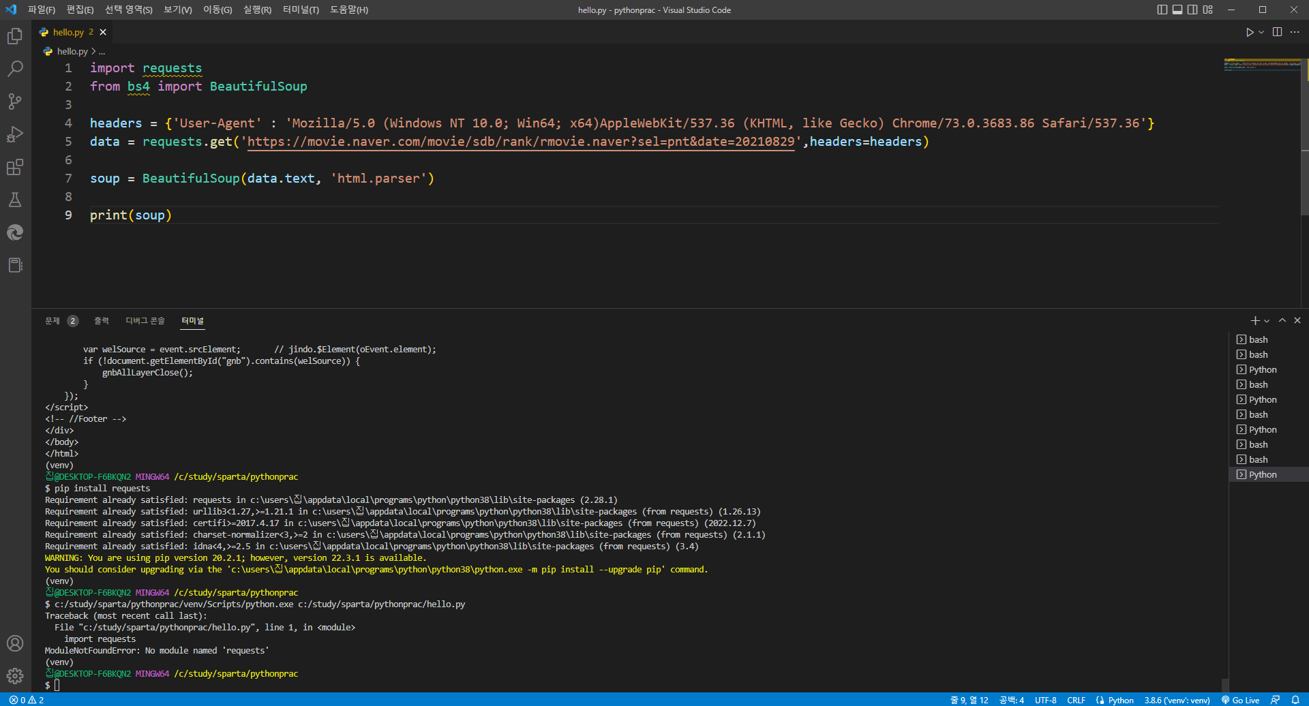Image resolution: width=1309 pixels, height=706 pixels.
Task: Open the 터미널(T) menu
Action: pos(301,10)
